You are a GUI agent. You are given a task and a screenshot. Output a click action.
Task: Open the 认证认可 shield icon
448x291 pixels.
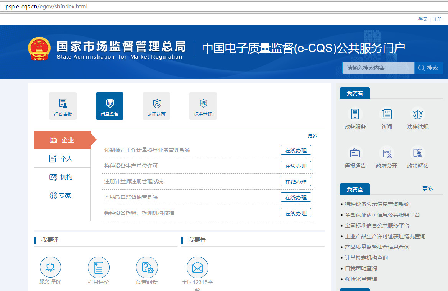(156, 106)
